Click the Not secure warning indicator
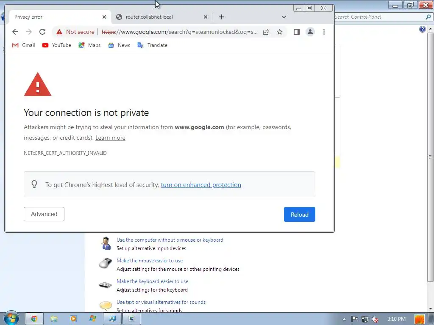This screenshot has width=434, height=325. tap(75, 32)
